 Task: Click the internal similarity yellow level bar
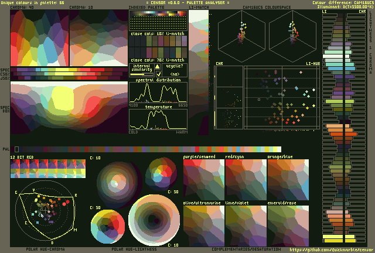click(x=141, y=74)
